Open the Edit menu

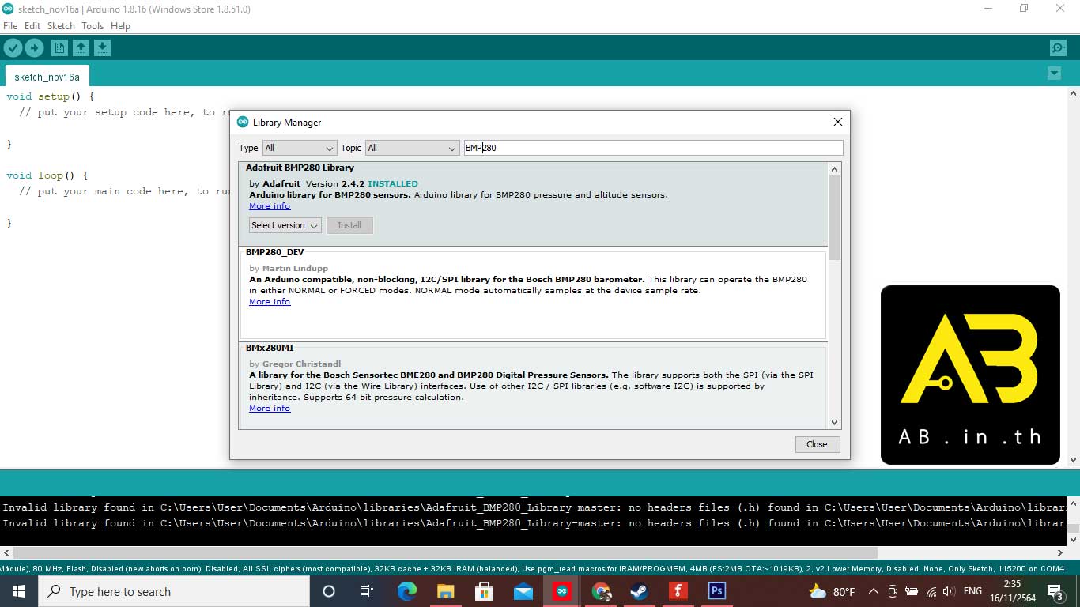32,26
